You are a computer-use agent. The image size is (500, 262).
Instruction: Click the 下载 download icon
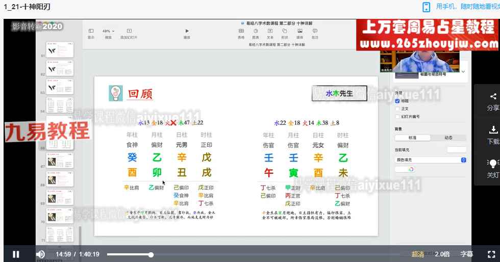click(x=493, y=129)
